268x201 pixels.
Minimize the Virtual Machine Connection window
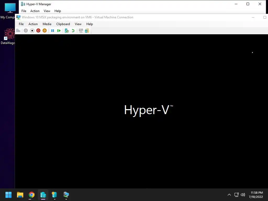coord(253,17)
